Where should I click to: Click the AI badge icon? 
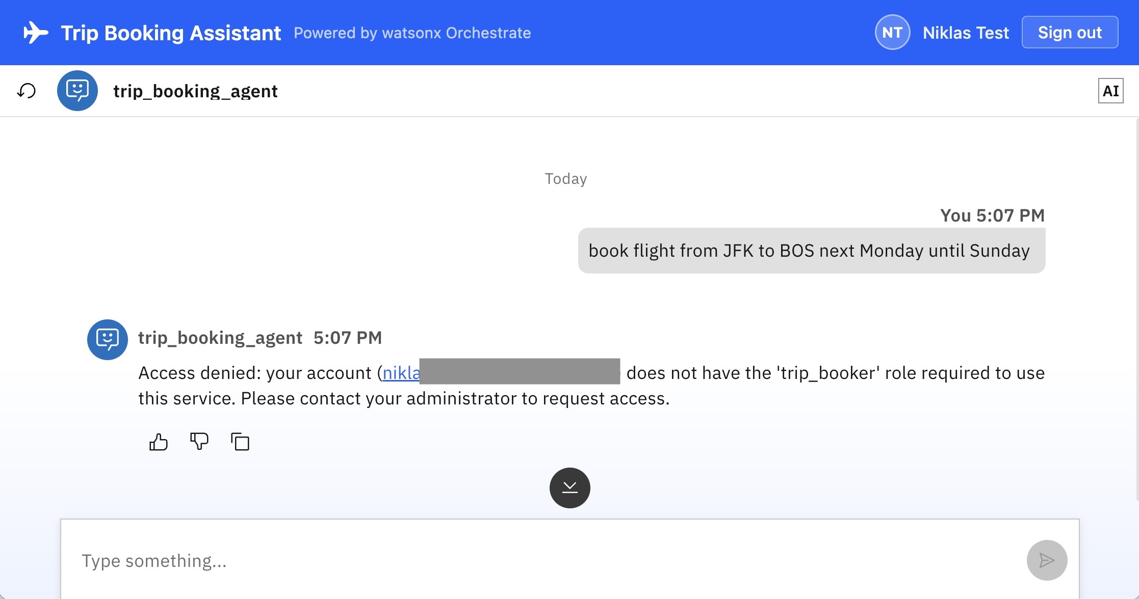click(x=1110, y=91)
